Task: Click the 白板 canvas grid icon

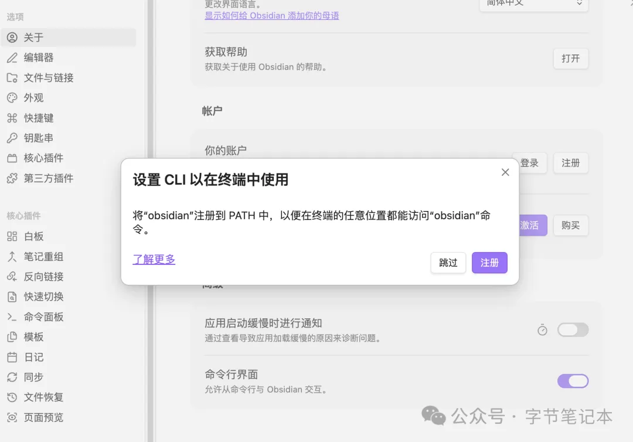Action: [x=12, y=237]
